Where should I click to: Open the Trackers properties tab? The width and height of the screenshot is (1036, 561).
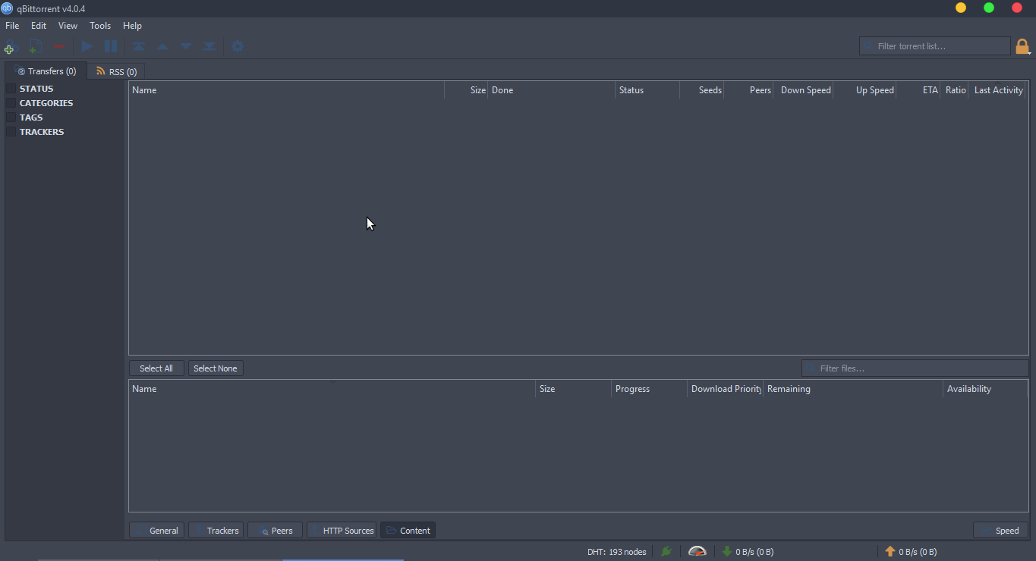[216, 531]
